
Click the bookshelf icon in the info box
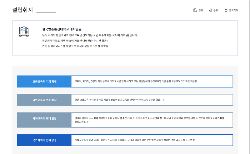pyautogui.click(x=25, y=31)
